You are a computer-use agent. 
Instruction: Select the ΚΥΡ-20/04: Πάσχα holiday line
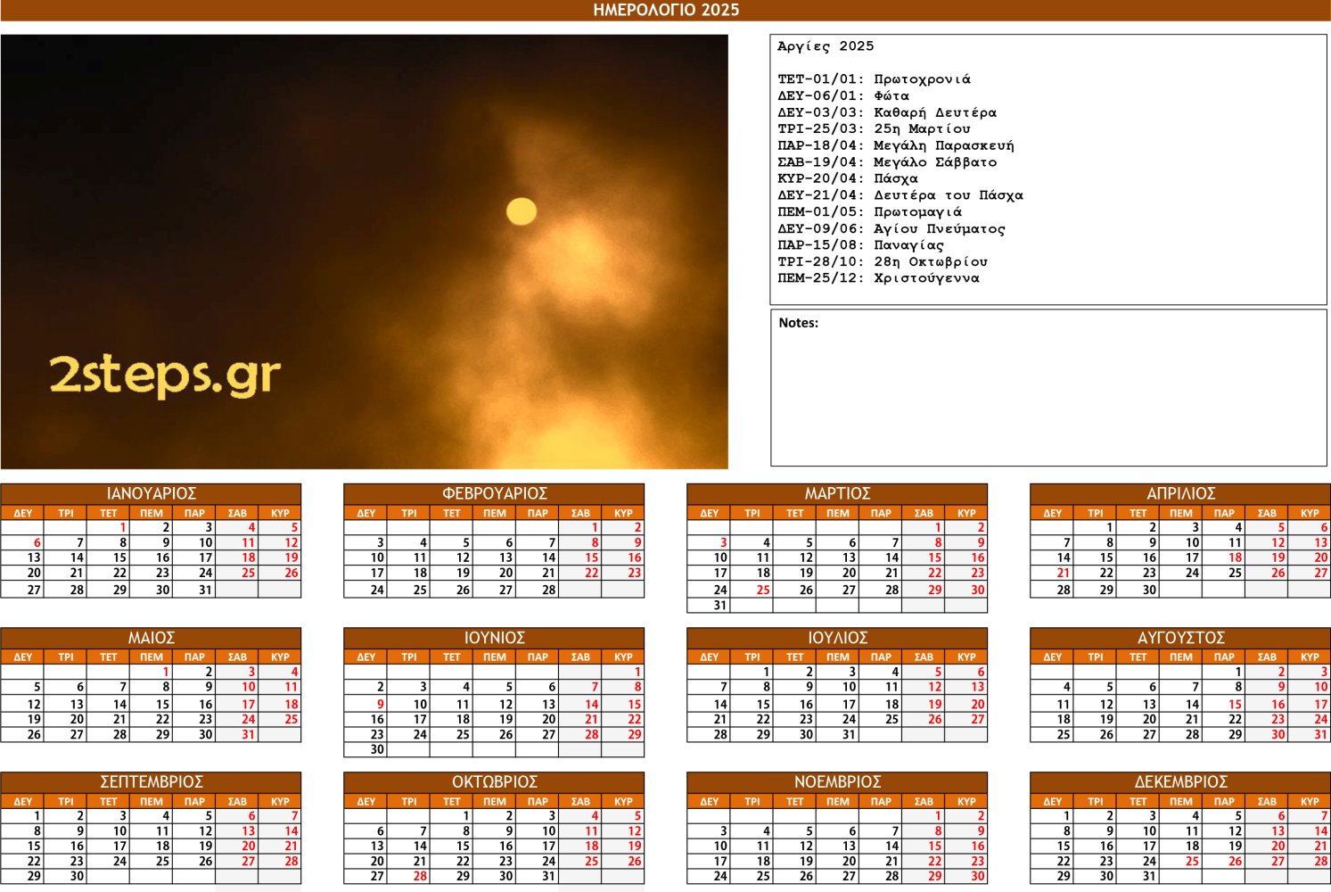(x=848, y=178)
